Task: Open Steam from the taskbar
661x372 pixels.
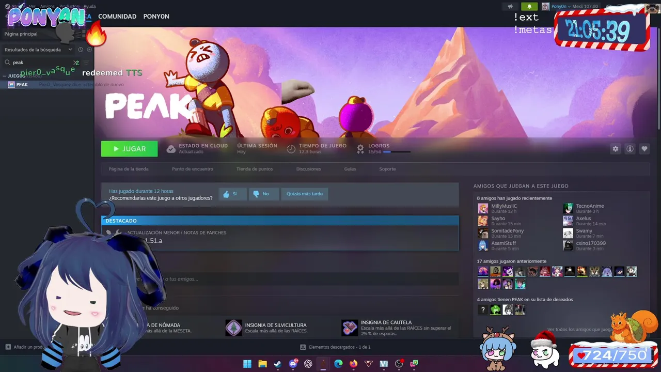Action: coord(277,364)
